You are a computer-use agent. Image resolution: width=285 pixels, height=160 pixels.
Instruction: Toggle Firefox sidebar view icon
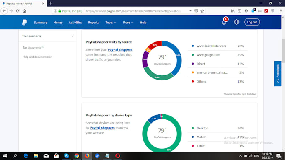point(240,11)
